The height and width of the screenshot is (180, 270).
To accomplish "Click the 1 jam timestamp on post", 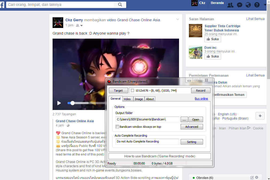I will pos(69,25).
